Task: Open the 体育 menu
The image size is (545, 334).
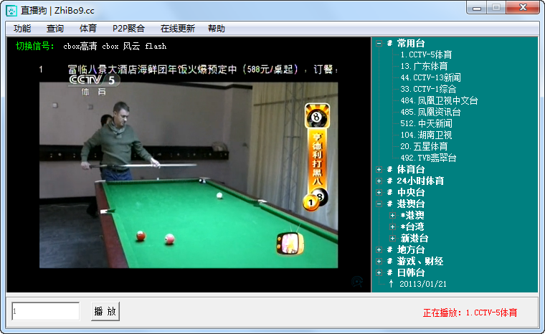Action: (88, 29)
